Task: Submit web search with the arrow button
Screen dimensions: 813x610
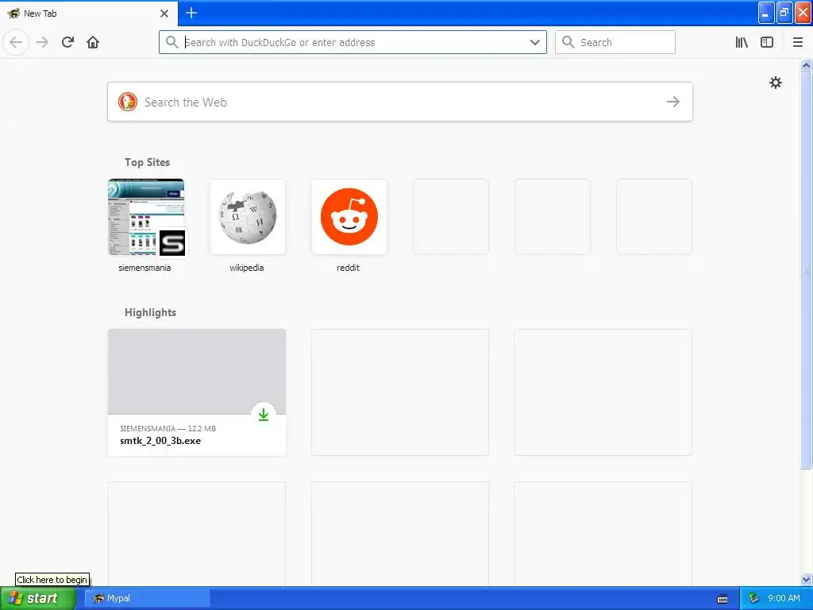Action: [x=673, y=102]
